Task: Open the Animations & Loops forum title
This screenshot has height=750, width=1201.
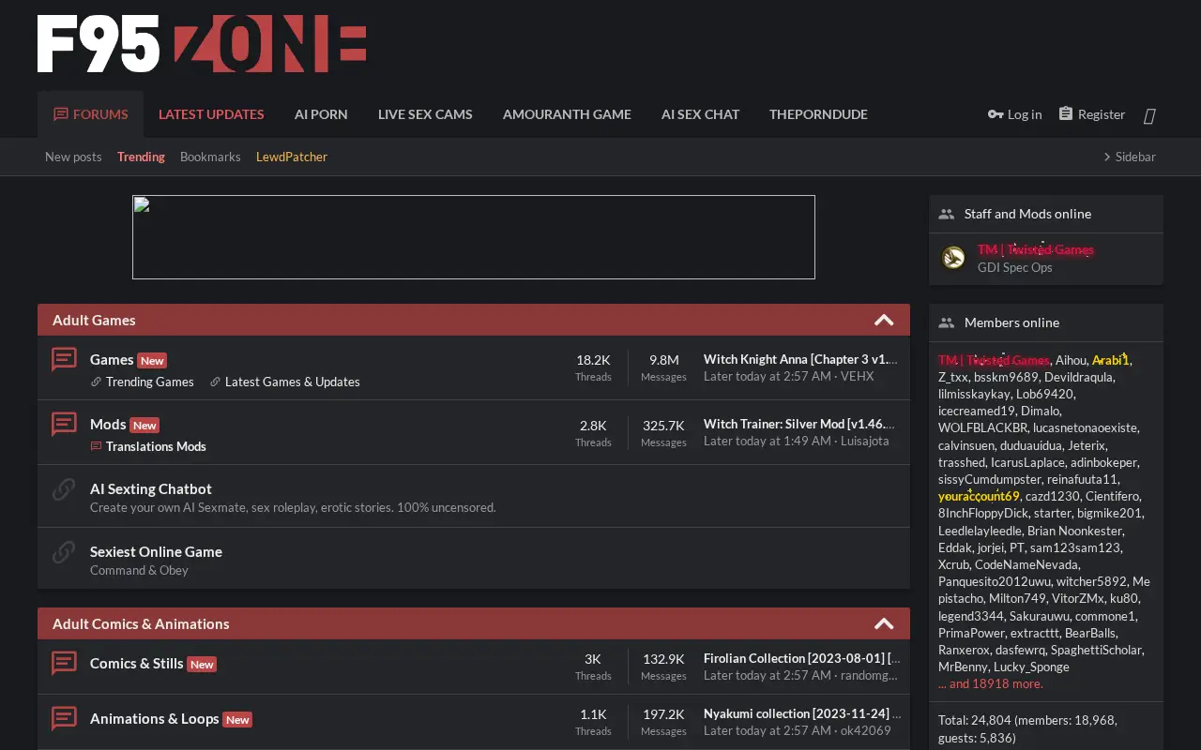Action: coord(155,718)
